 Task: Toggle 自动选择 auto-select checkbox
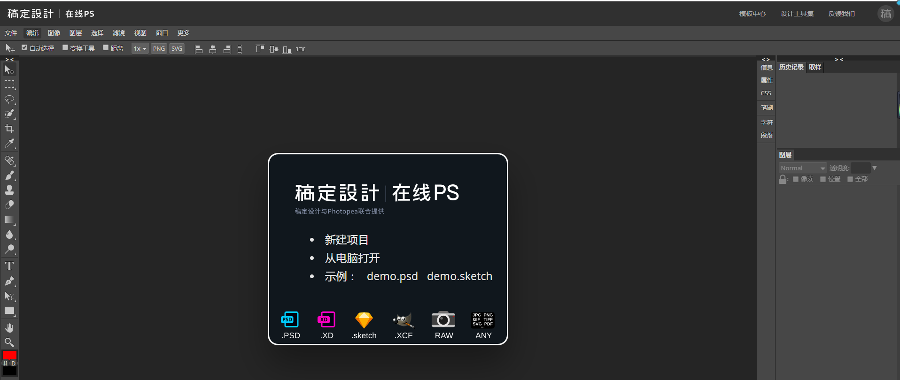24,47
